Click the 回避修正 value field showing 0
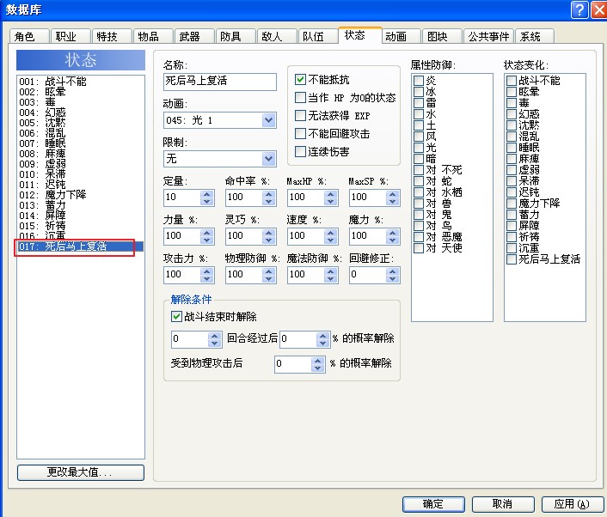The image size is (607, 517). point(368,275)
